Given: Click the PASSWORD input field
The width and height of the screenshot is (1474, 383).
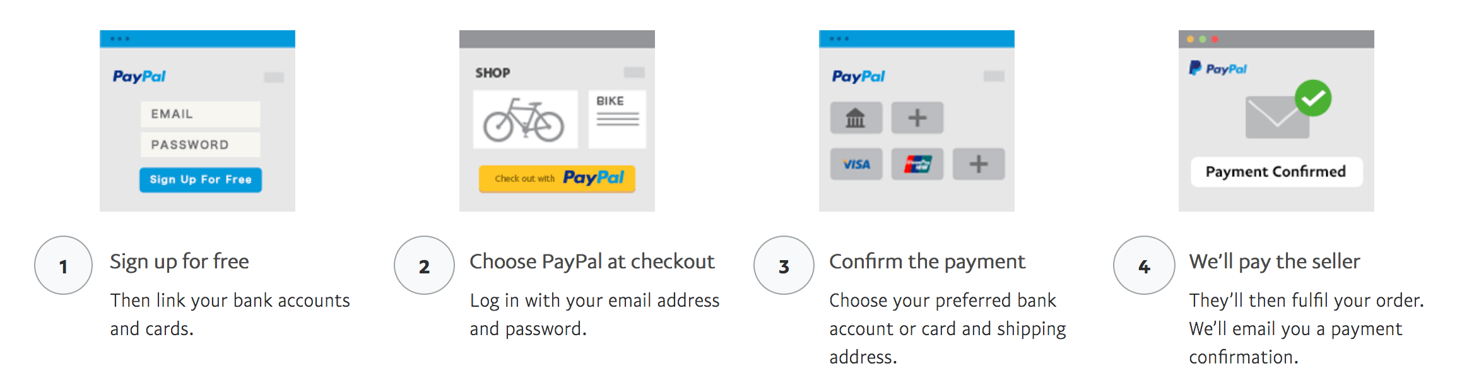Looking at the screenshot, I should [x=200, y=145].
